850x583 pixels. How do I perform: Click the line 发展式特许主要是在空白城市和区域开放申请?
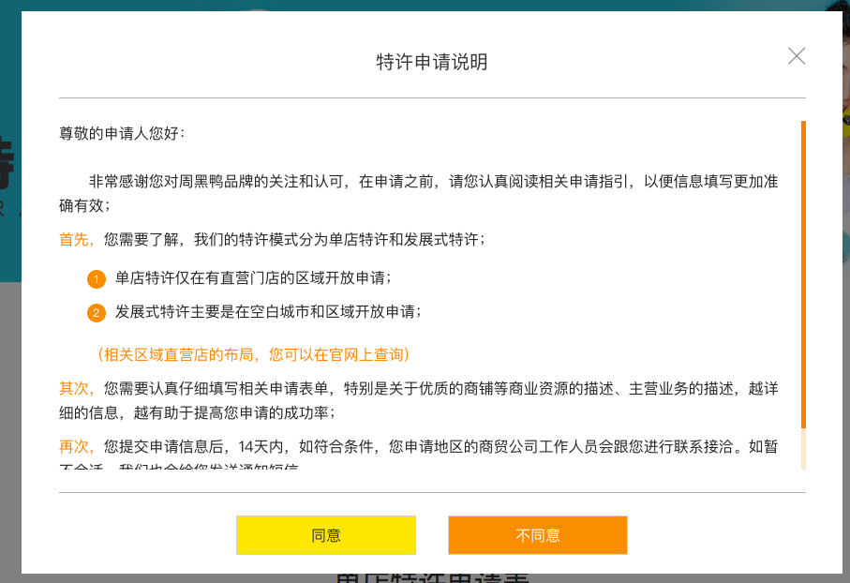pyautogui.click(x=268, y=312)
